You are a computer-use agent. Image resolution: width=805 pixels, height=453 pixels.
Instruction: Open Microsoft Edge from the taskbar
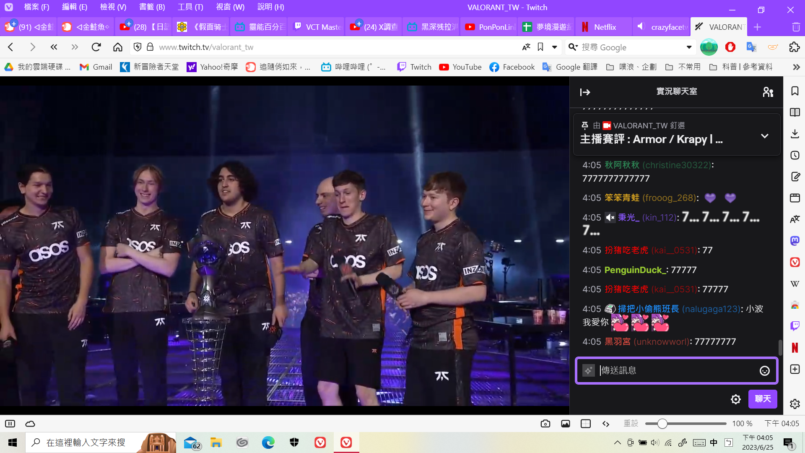268,443
